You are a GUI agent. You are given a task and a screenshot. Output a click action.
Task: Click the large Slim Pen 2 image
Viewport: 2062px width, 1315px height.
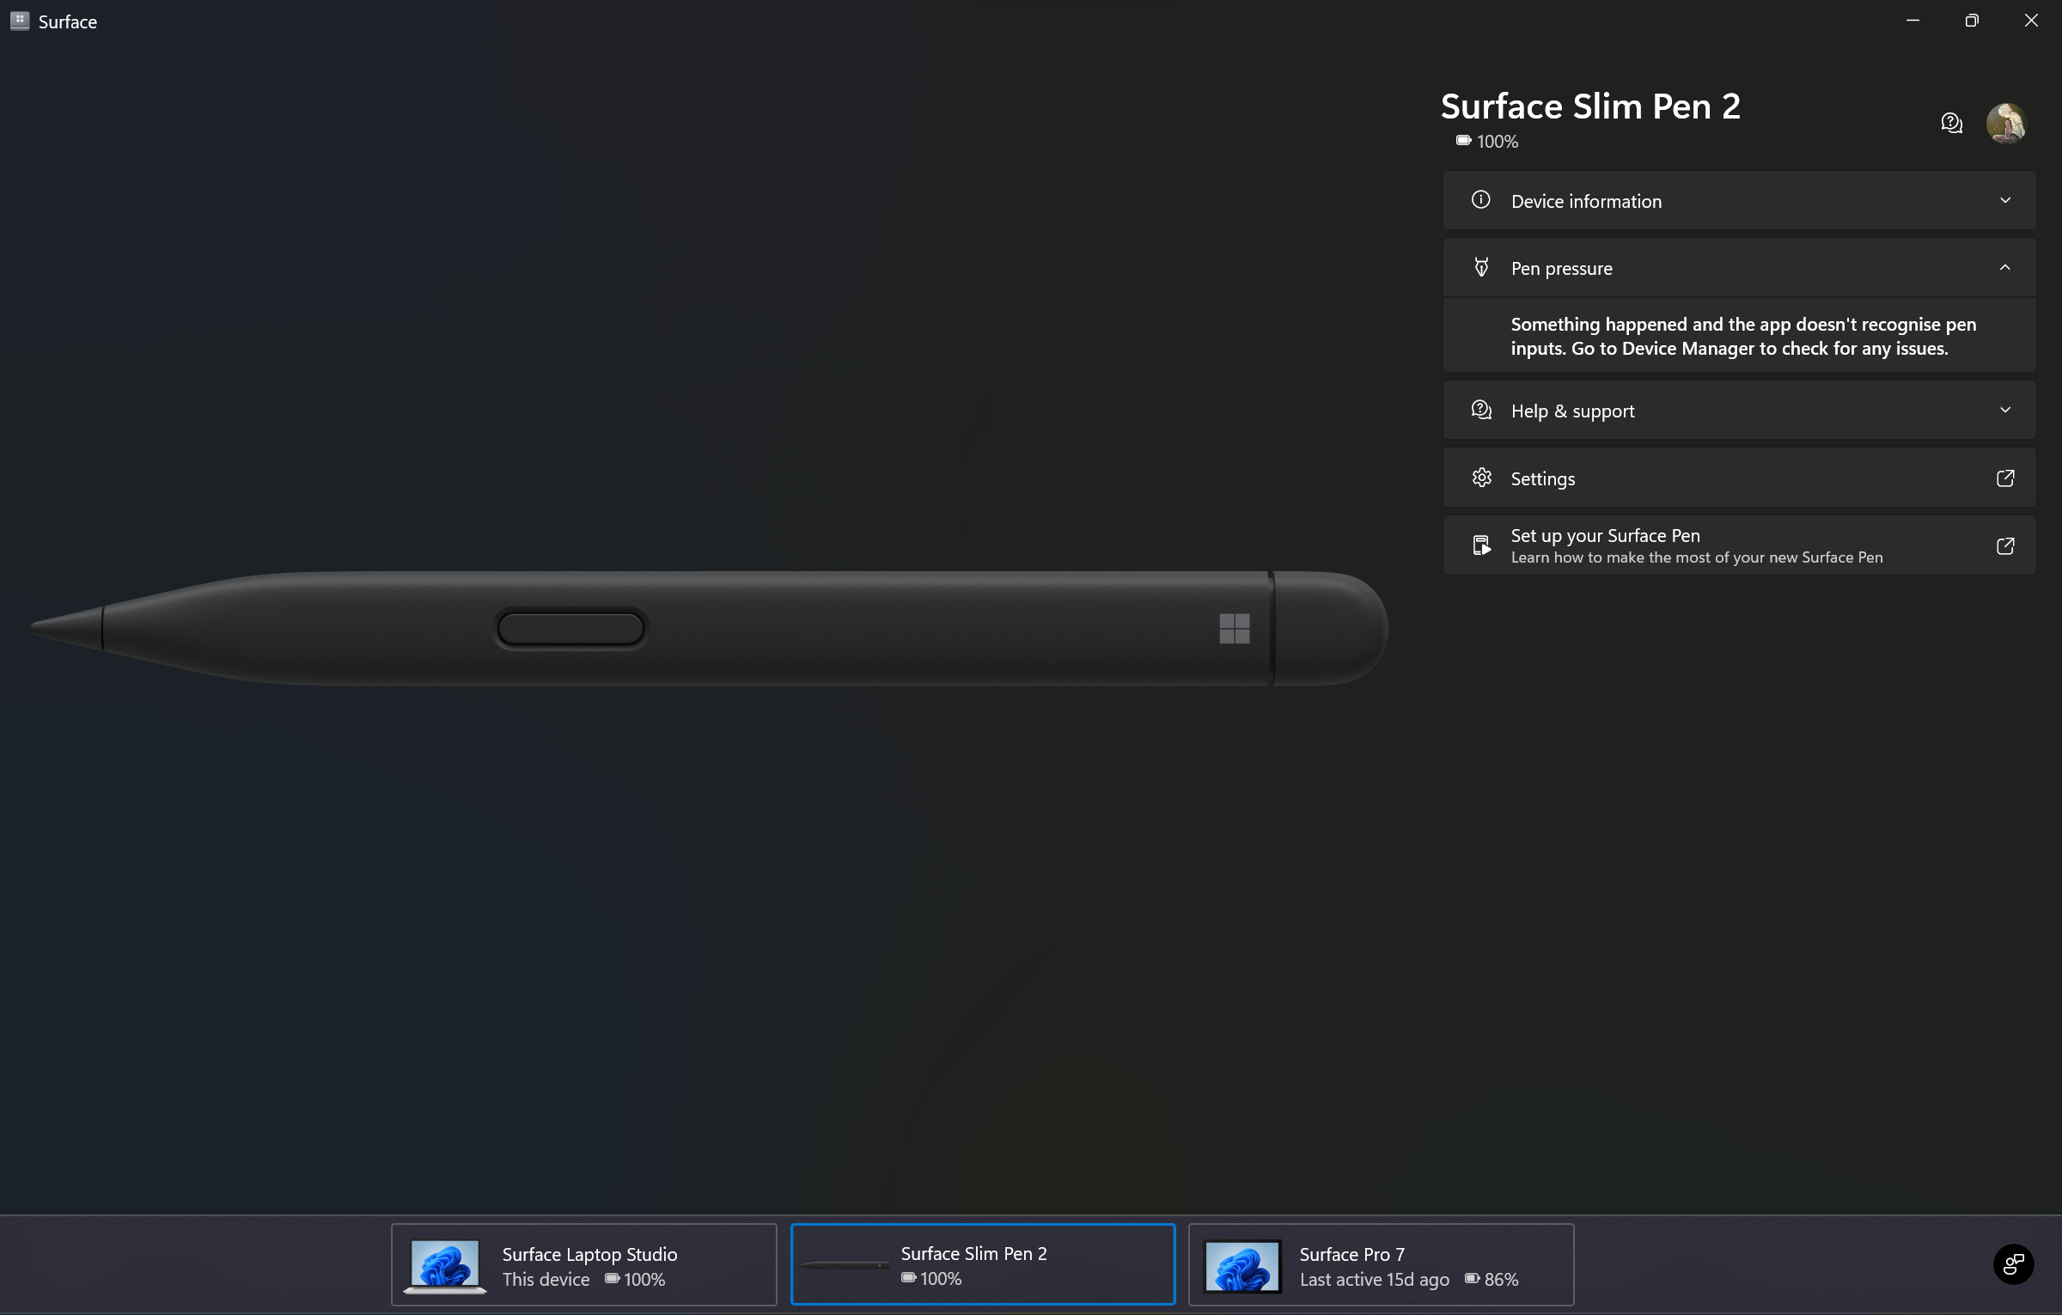(709, 628)
